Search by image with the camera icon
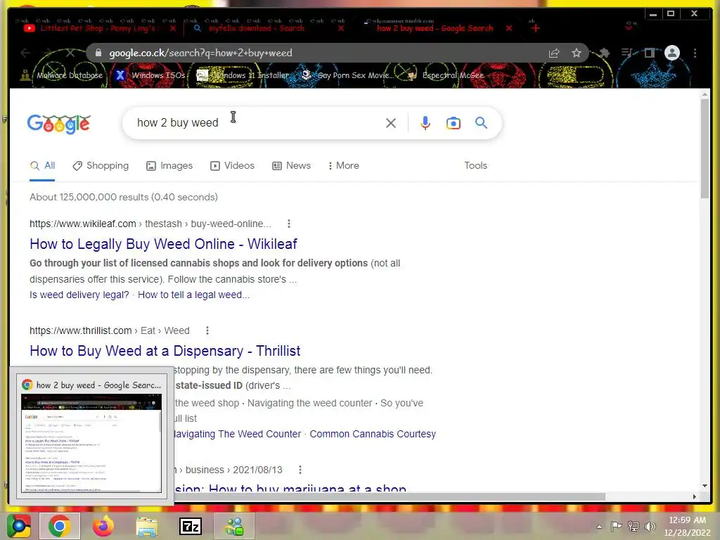This screenshot has height=540, width=720. coord(454,123)
